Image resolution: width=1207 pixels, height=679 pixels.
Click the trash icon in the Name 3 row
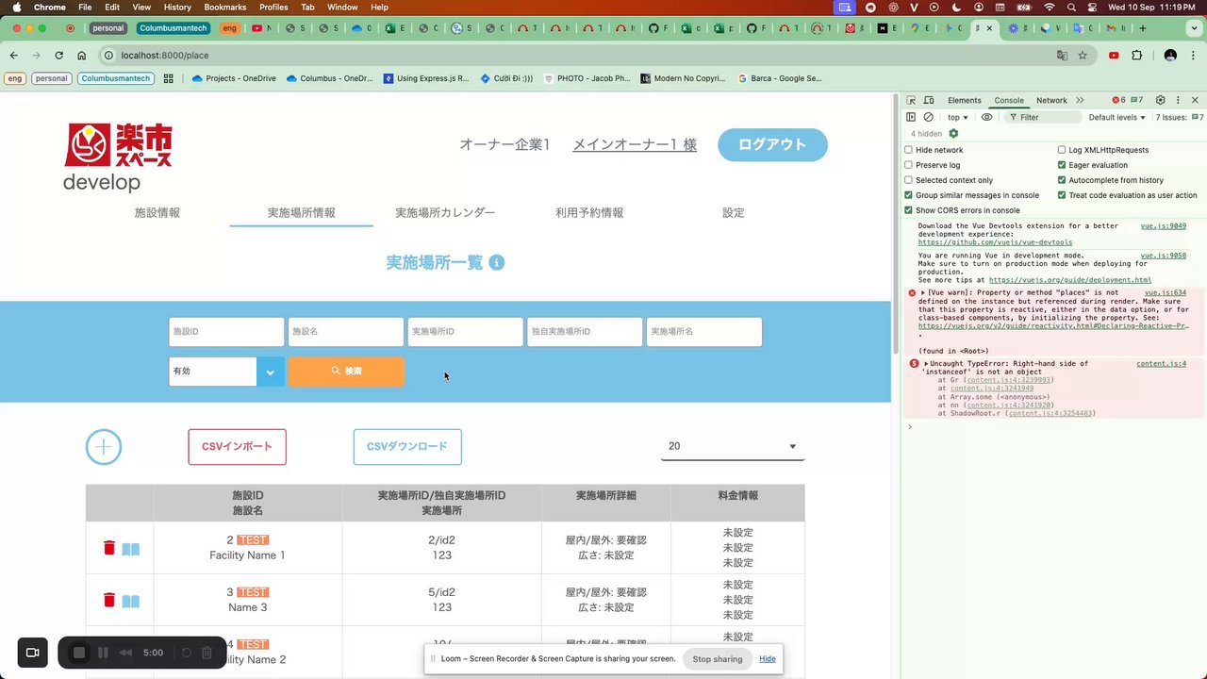click(x=109, y=600)
